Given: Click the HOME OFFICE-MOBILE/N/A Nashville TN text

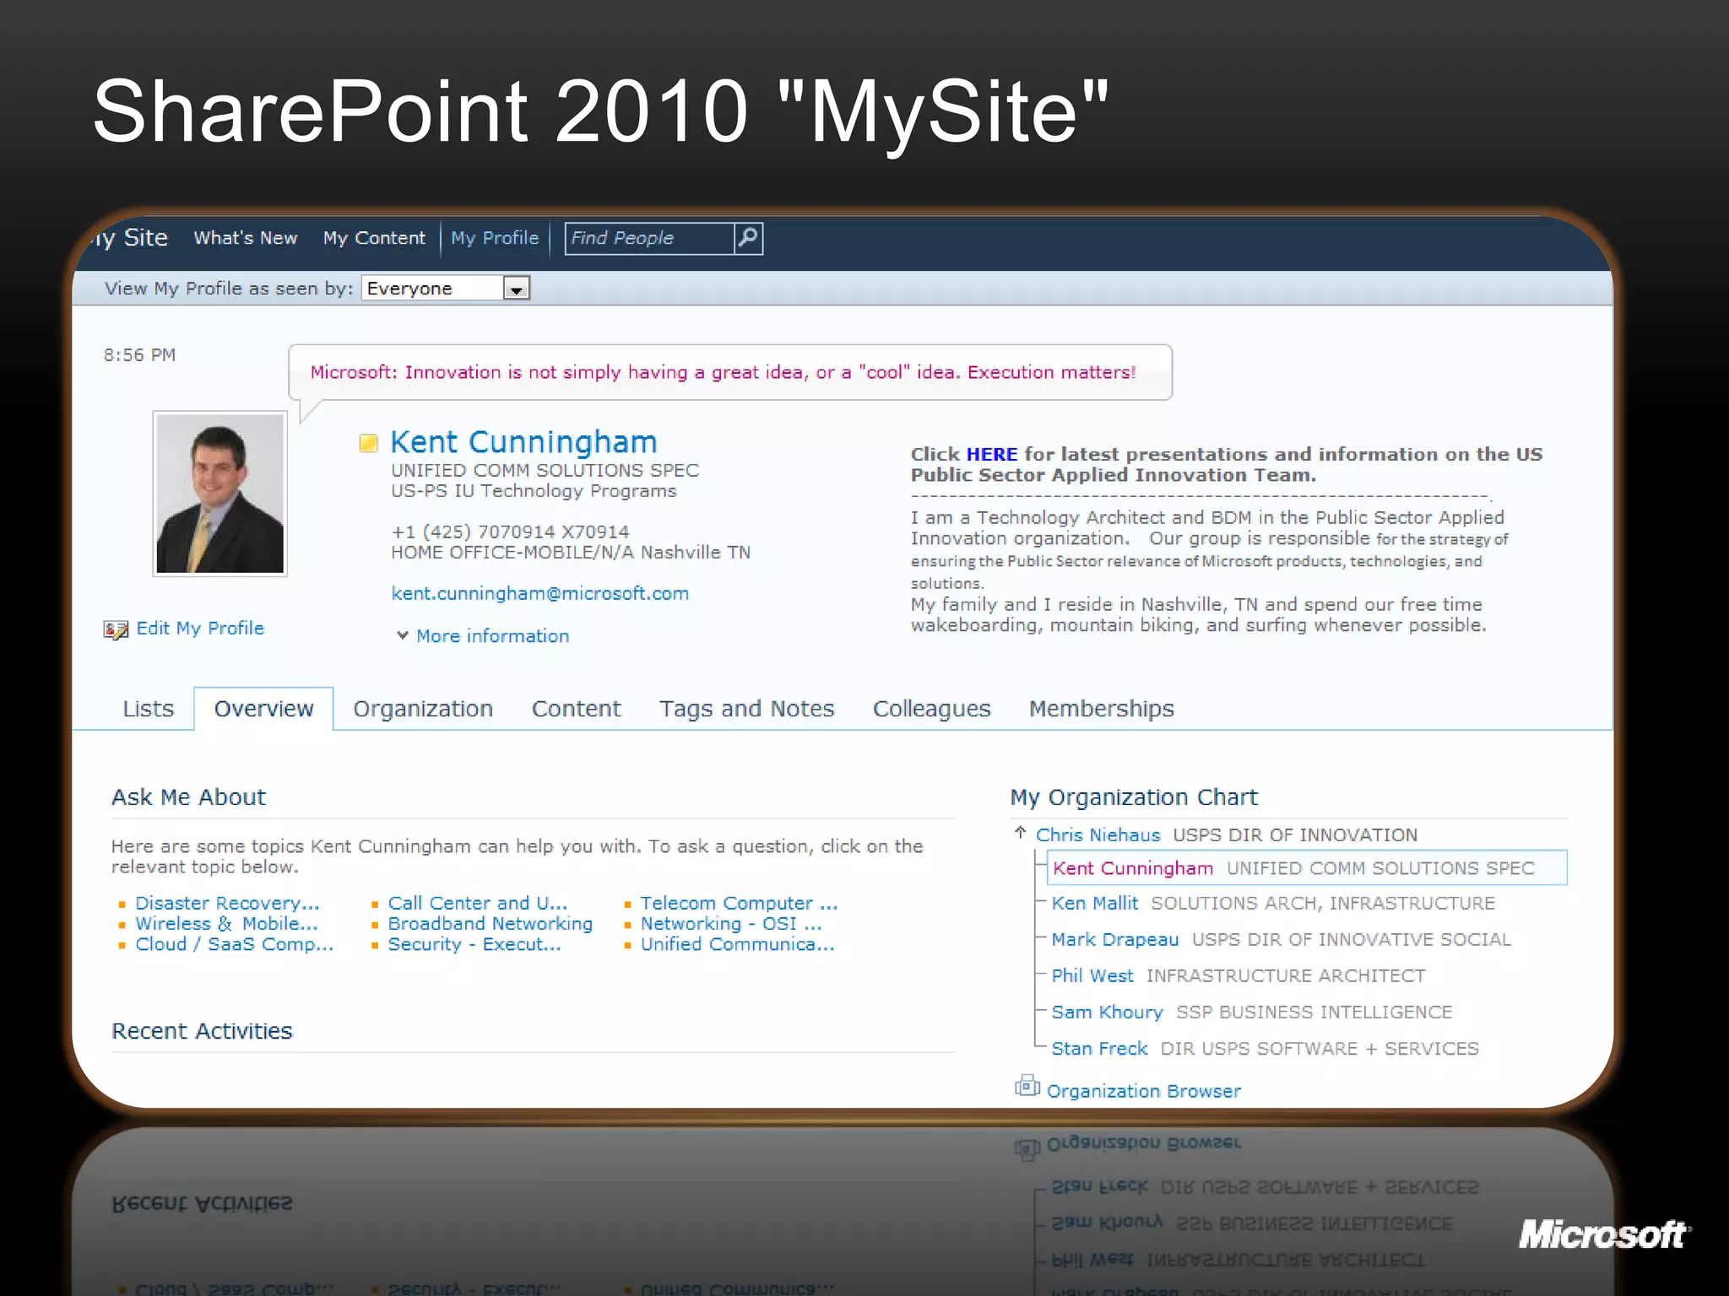Looking at the screenshot, I should pos(570,553).
